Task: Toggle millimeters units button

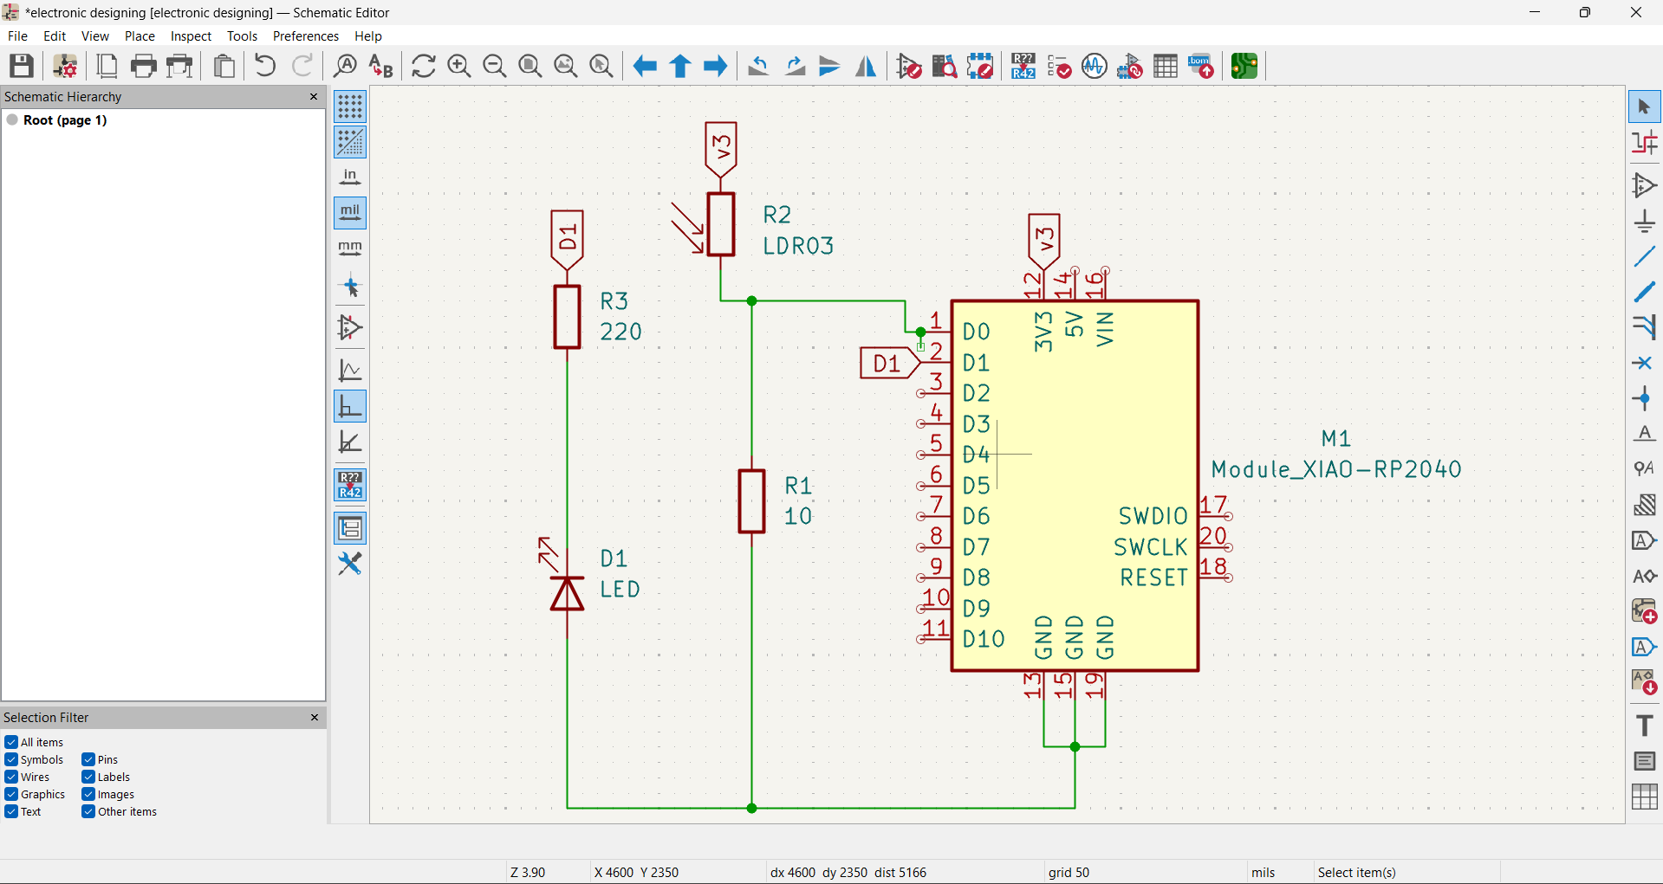Action: point(350,248)
